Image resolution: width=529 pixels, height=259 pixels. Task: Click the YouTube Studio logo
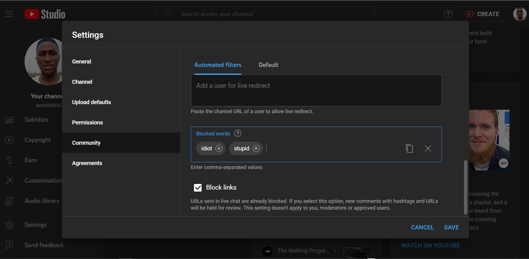[x=45, y=14]
